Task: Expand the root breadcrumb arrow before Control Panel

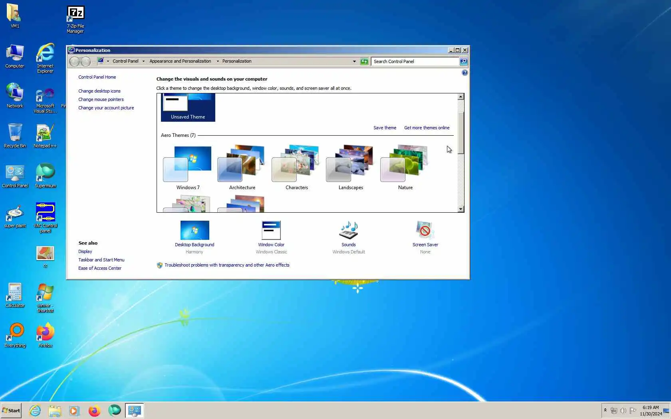Action: pyautogui.click(x=108, y=61)
